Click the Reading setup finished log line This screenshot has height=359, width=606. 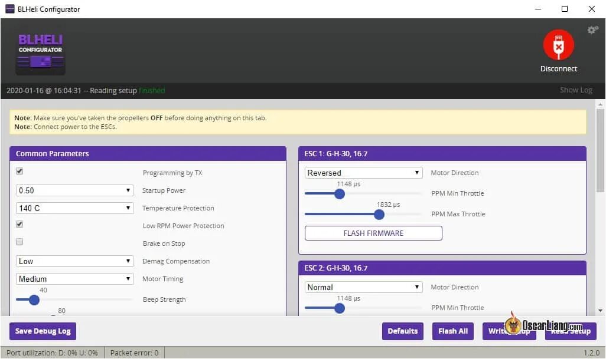pos(86,91)
